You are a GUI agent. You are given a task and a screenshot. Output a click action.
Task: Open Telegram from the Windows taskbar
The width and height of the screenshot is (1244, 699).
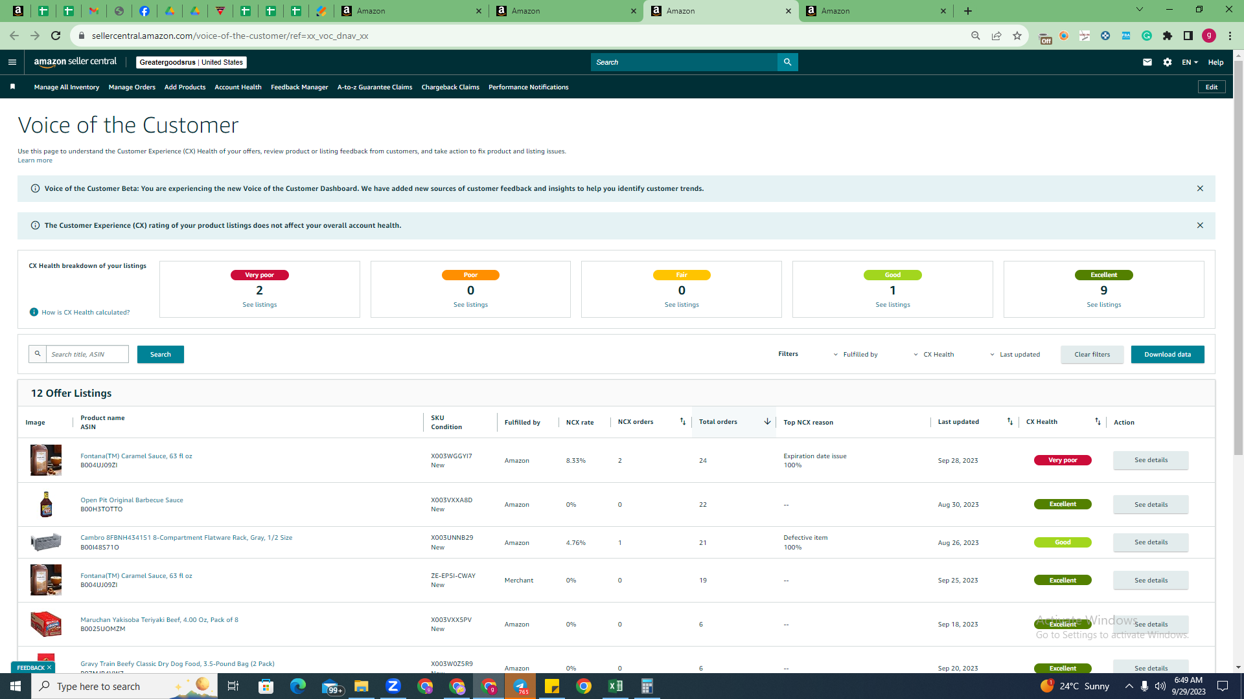pyautogui.click(x=520, y=686)
